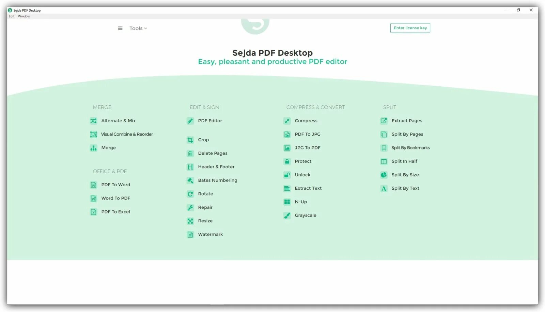545x312 pixels.
Task: Choose the Header & Footer link
Action: click(x=216, y=167)
